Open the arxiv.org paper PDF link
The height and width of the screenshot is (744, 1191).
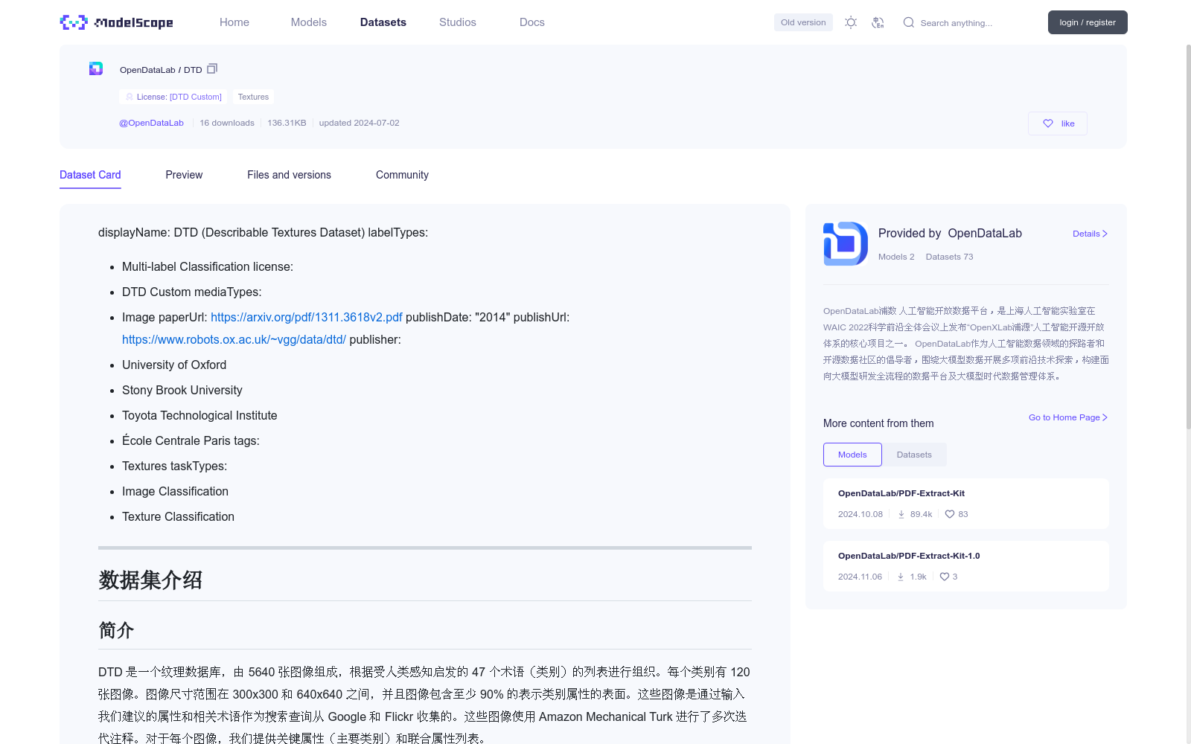coord(307,317)
